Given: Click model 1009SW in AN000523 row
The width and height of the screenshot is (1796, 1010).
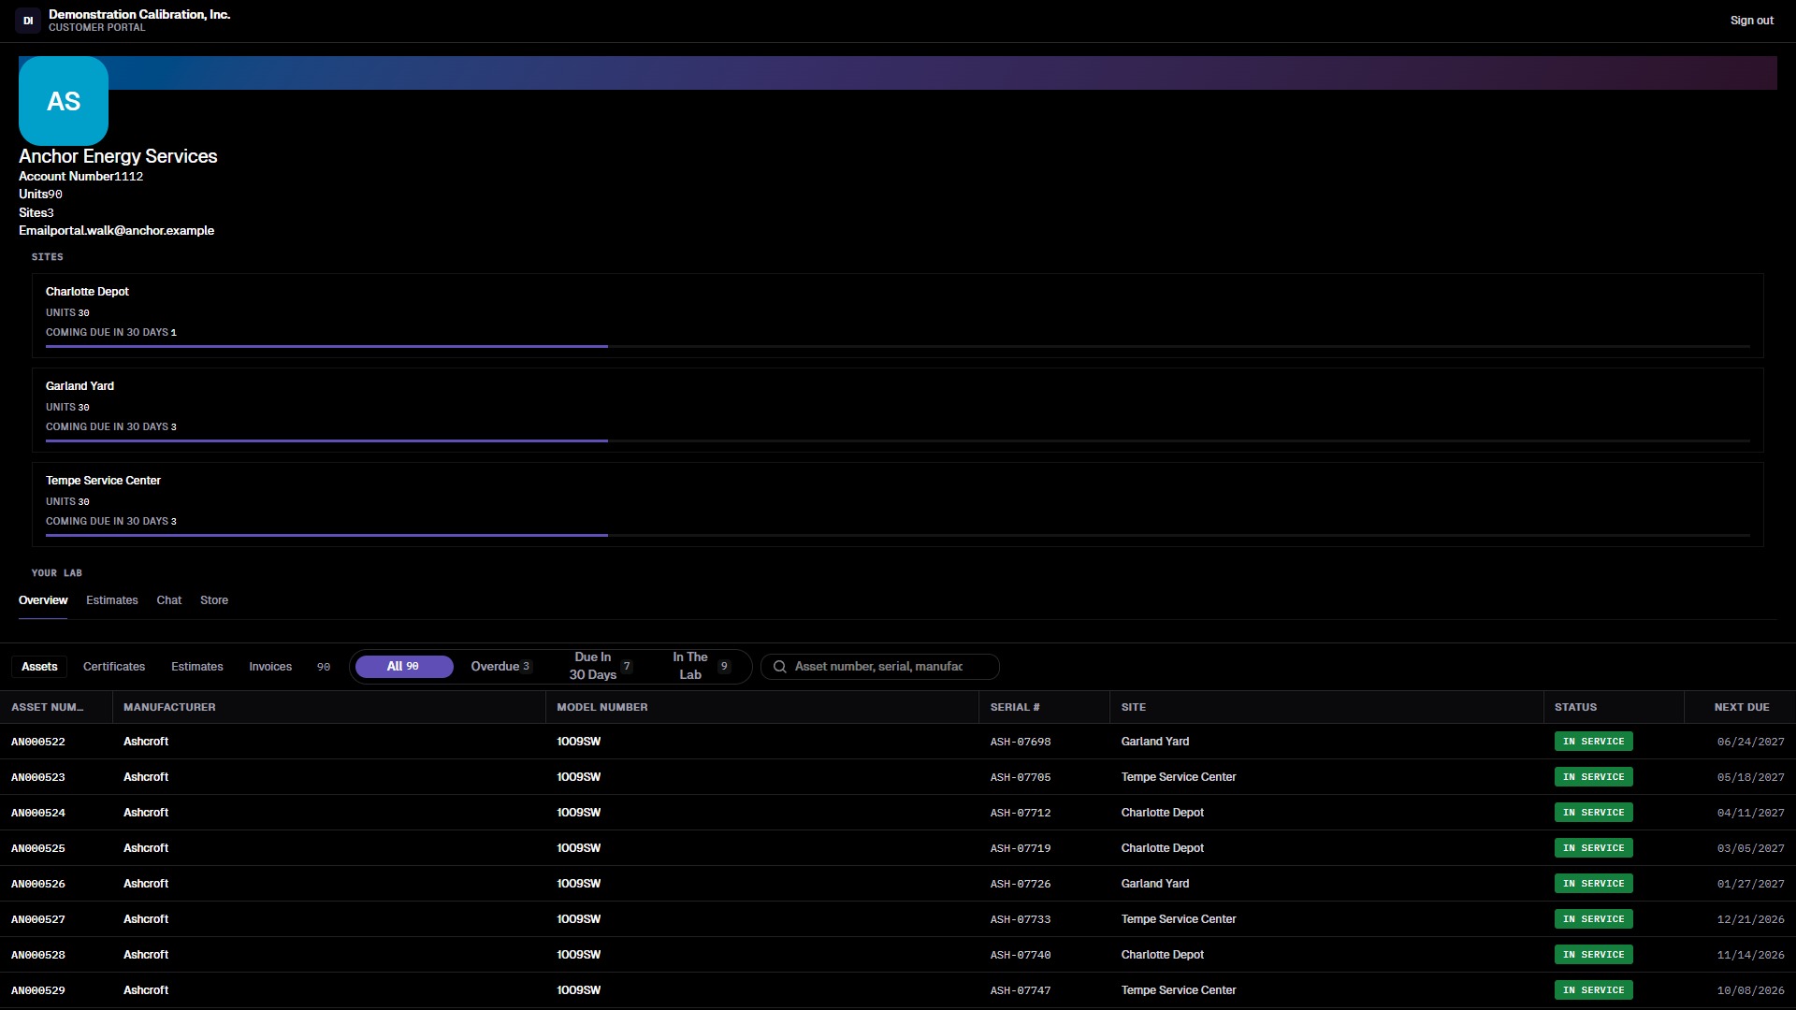Looking at the screenshot, I should [579, 777].
